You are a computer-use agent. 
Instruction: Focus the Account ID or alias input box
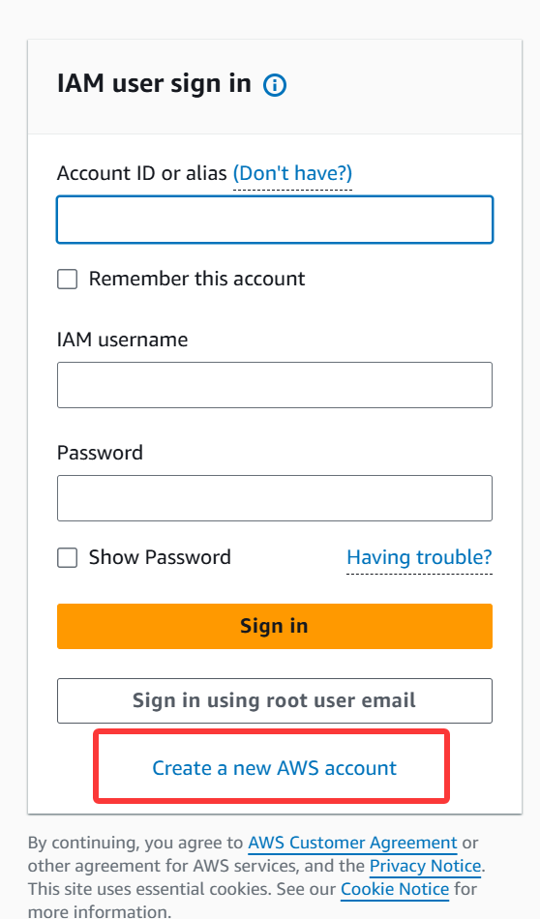point(275,220)
